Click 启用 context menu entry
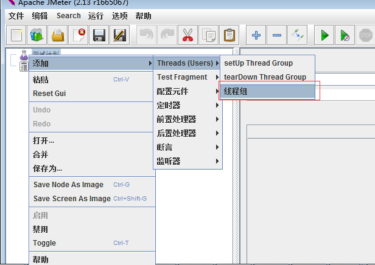 [93, 215]
